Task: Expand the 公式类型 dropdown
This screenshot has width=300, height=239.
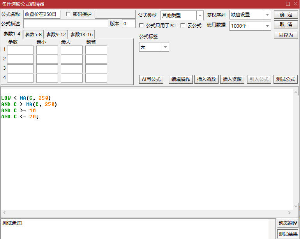Action: tap(200, 16)
